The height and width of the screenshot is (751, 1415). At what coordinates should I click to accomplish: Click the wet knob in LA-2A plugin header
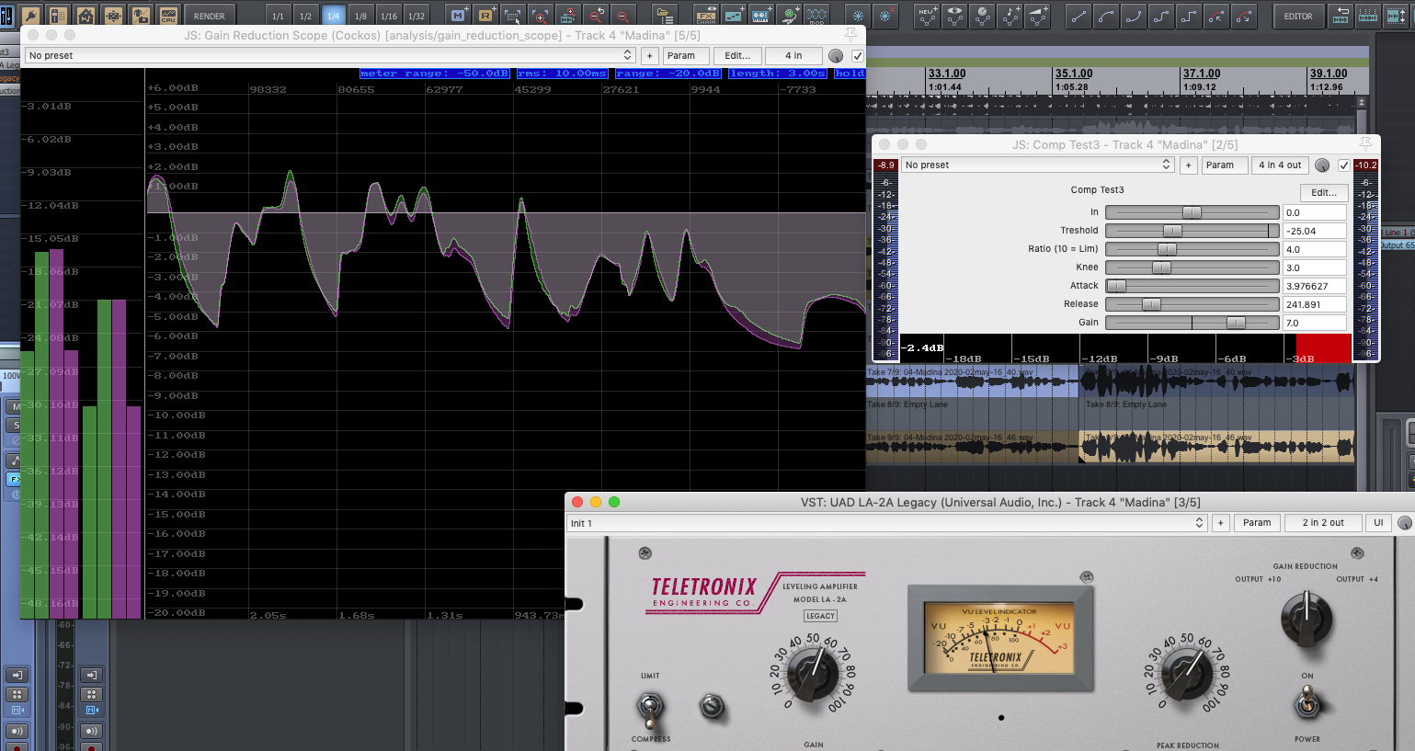point(1405,523)
